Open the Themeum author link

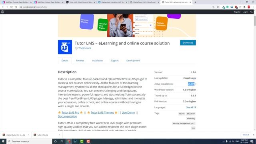pyautogui.click(x=84, y=48)
